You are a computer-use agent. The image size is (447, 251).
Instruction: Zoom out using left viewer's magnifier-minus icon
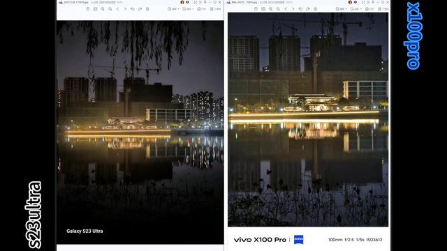coord(110,9)
